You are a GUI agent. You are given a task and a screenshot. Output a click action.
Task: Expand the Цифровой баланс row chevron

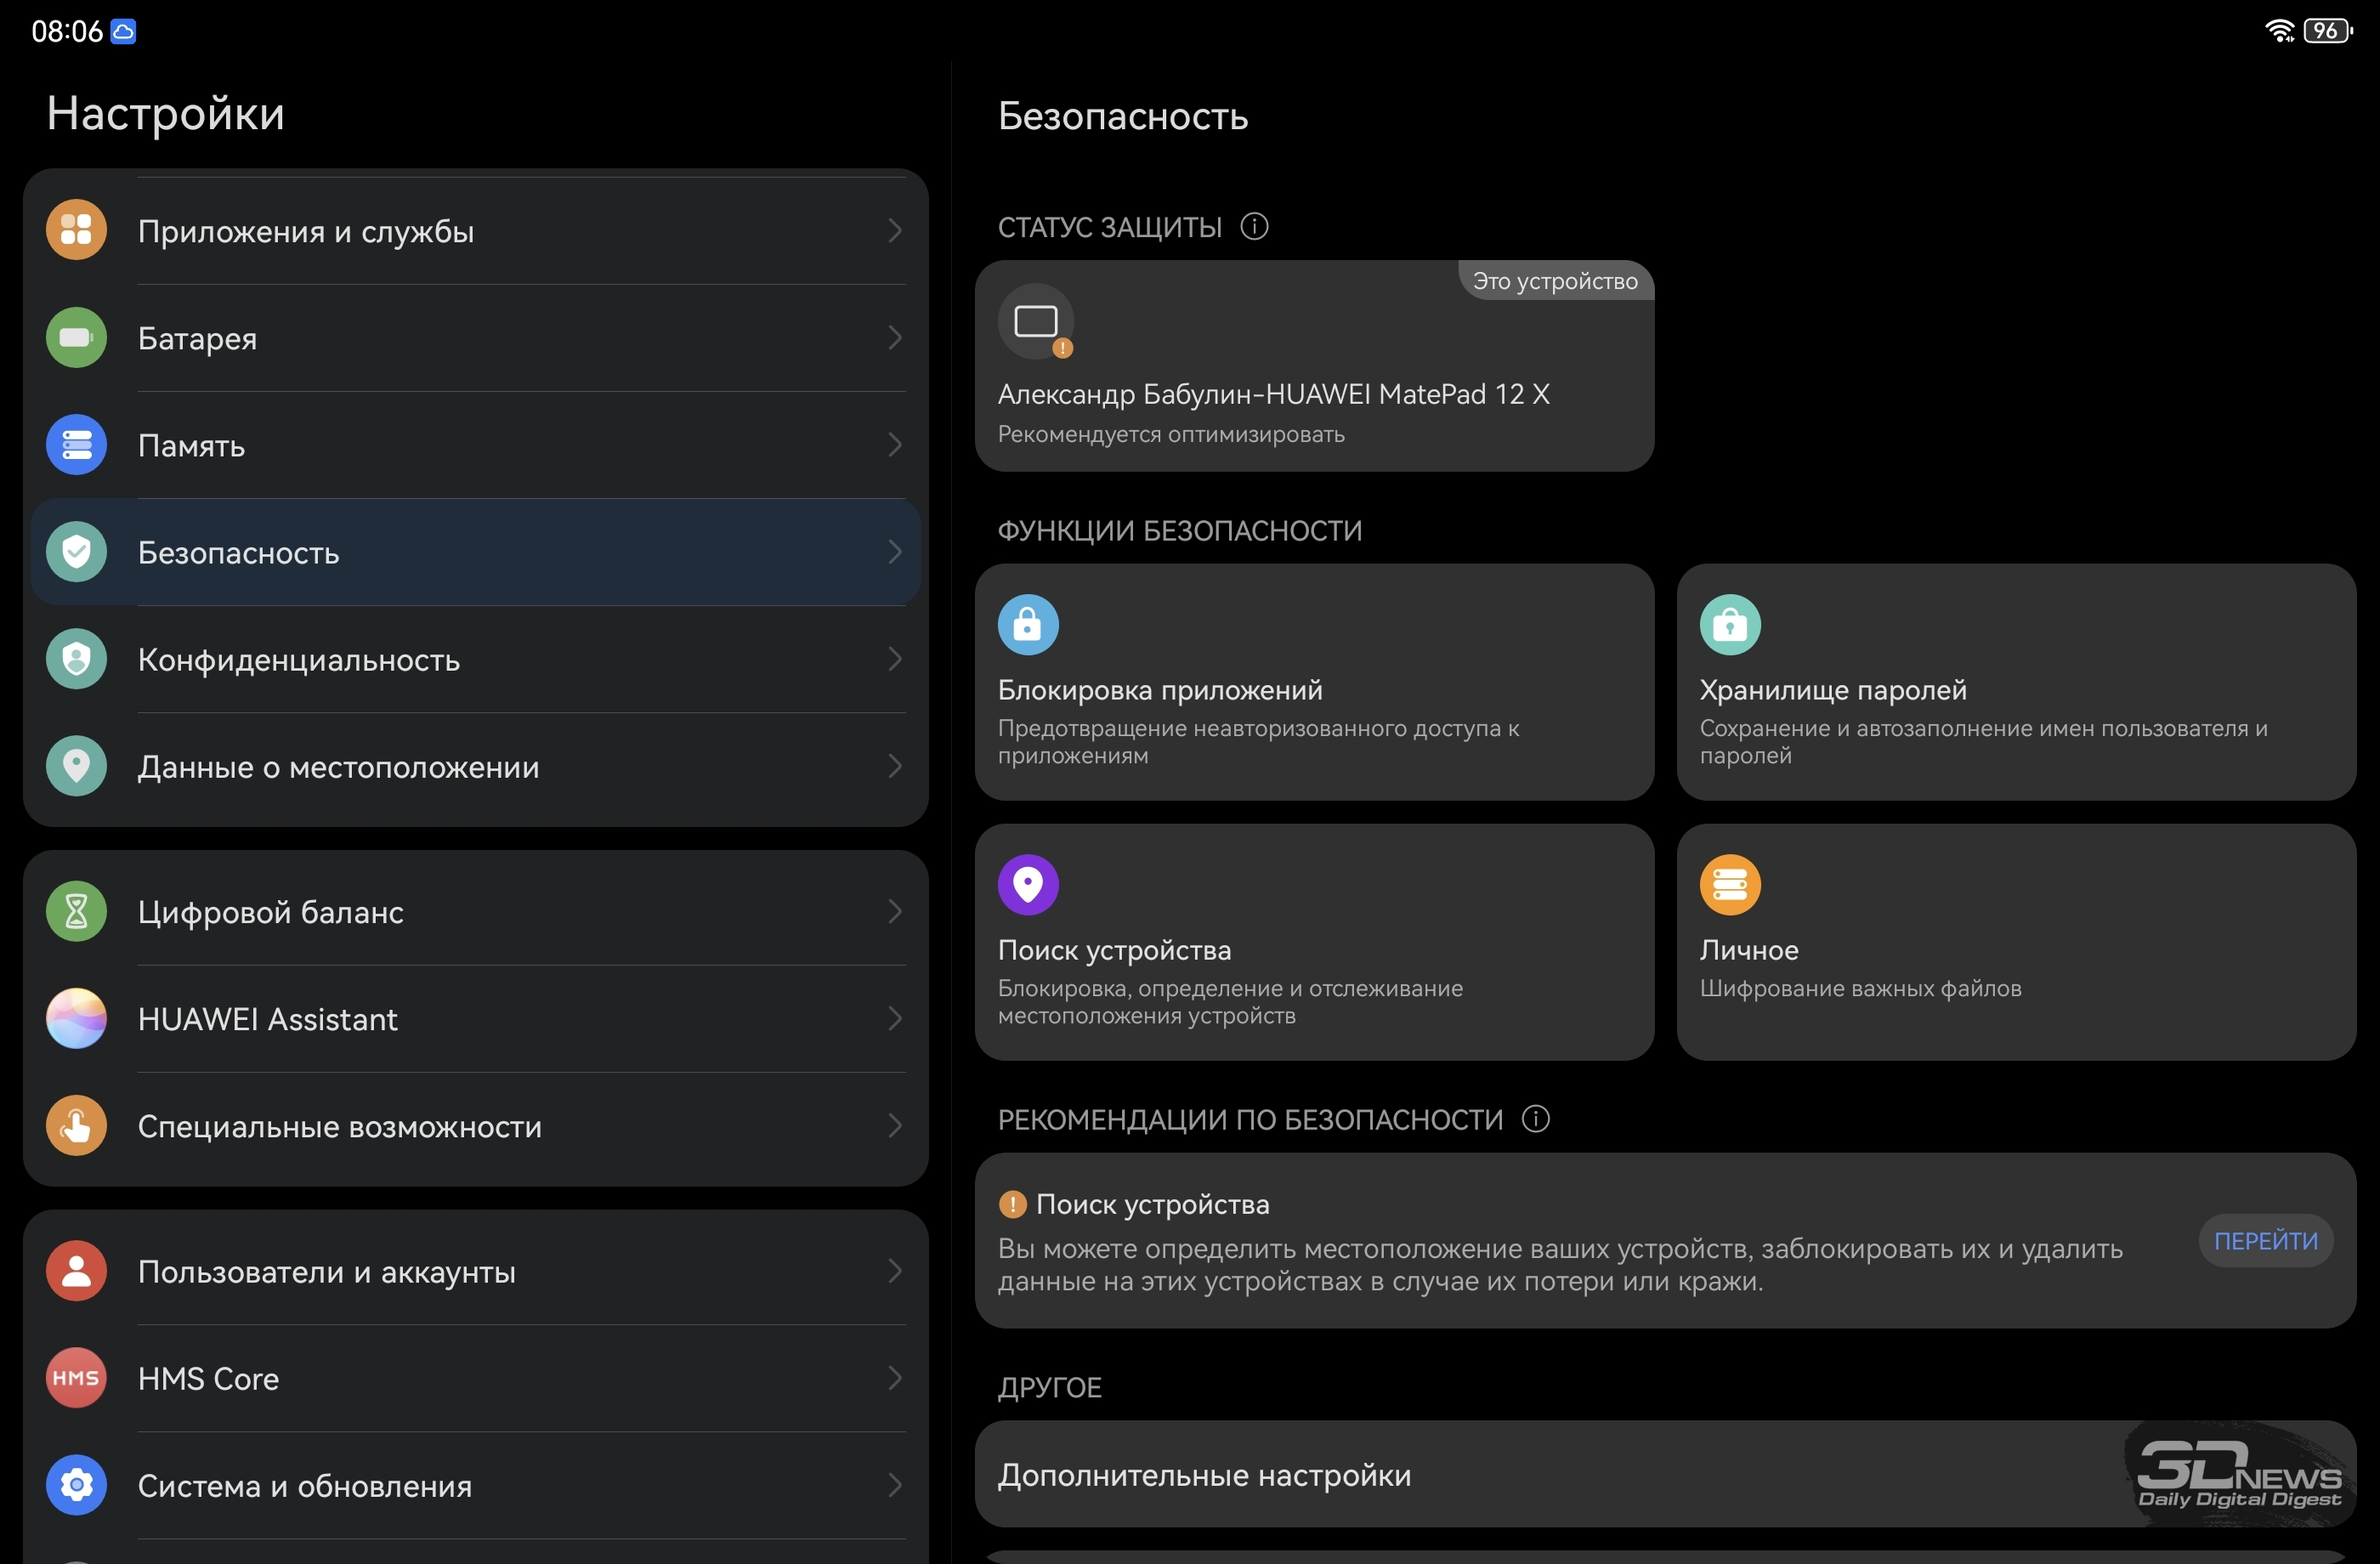pyautogui.click(x=894, y=912)
